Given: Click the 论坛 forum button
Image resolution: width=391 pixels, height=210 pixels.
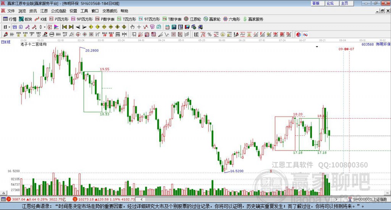Looking at the screenshot, I should [332, 3].
